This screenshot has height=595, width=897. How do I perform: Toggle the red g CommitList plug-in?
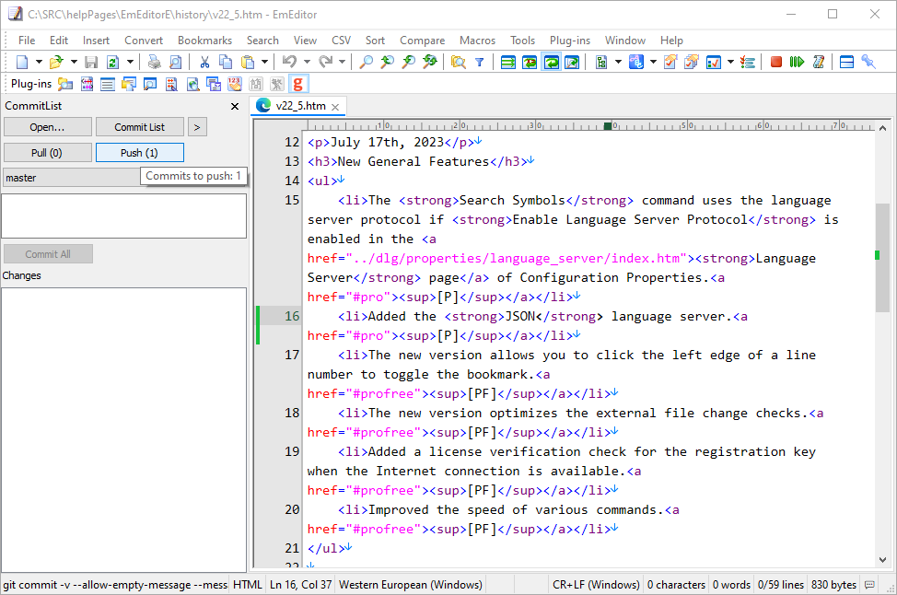(298, 84)
